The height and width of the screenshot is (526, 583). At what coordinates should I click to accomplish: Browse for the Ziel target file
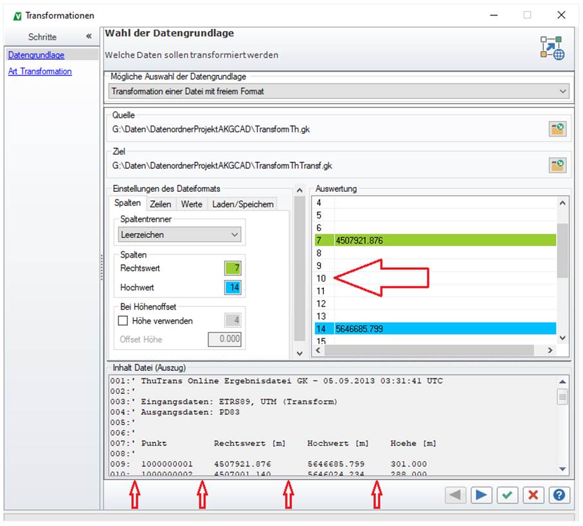(x=557, y=165)
